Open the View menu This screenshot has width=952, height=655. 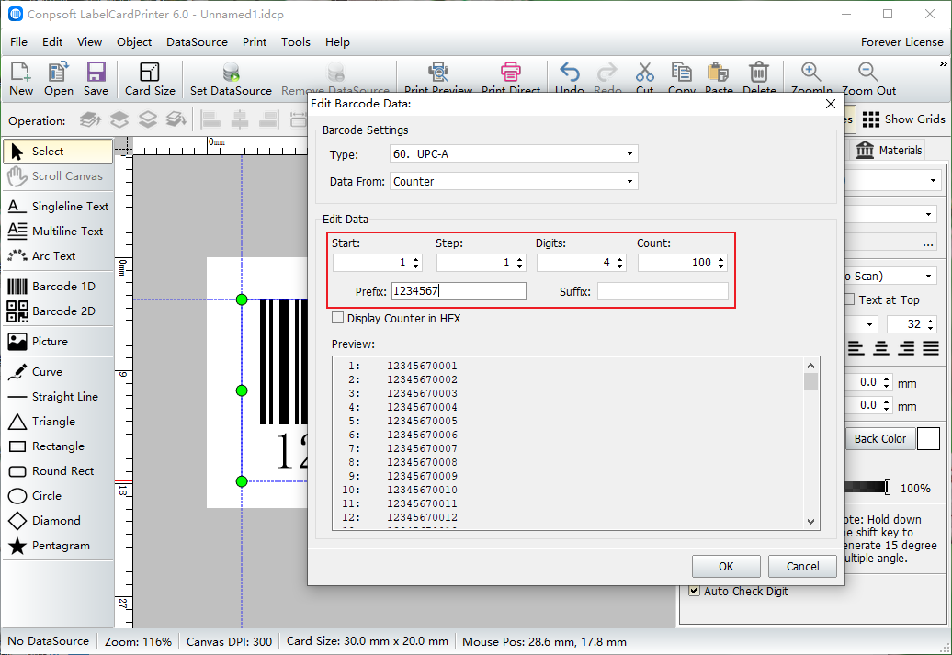pyautogui.click(x=89, y=42)
